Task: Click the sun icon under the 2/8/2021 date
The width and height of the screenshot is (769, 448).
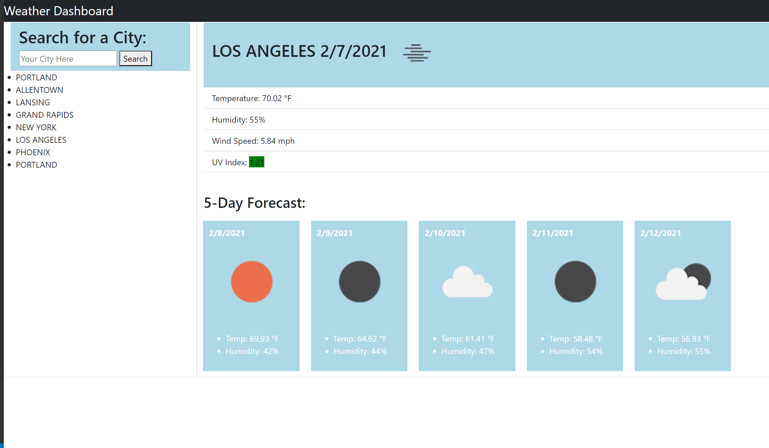Action: (251, 281)
